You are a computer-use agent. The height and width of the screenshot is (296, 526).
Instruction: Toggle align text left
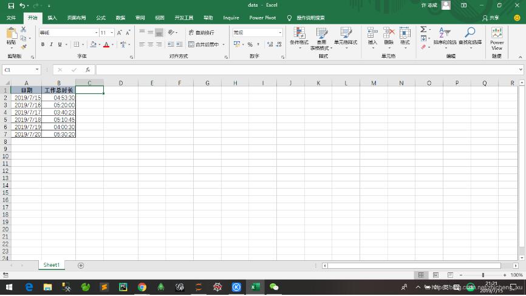coord(142,44)
